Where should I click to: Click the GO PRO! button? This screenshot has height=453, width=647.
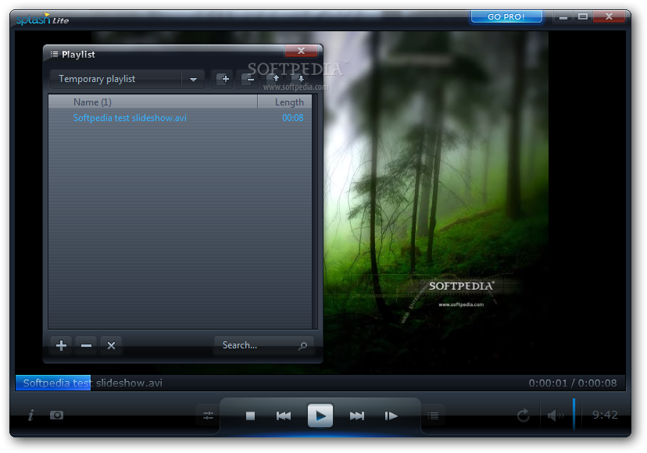point(506,16)
